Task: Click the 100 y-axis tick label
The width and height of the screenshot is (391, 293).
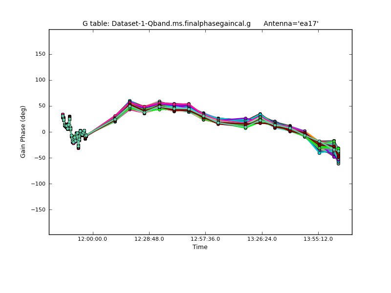Action: pyautogui.click(x=40, y=80)
